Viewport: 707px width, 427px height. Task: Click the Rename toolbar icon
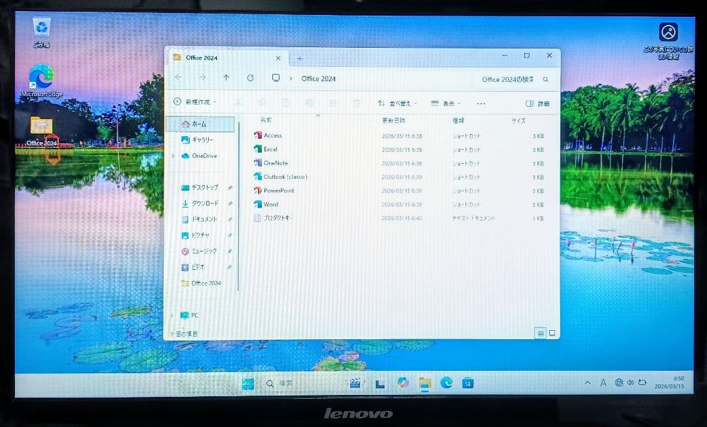click(309, 103)
